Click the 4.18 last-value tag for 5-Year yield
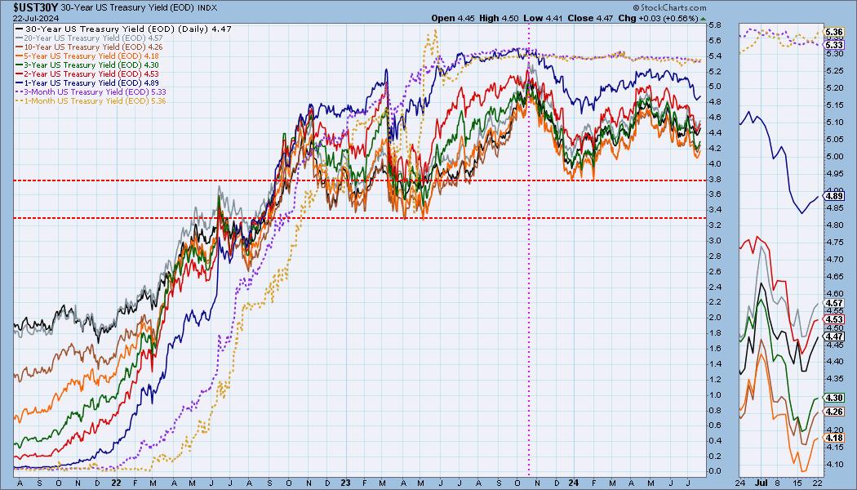Image resolution: width=857 pixels, height=490 pixels. [835, 438]
